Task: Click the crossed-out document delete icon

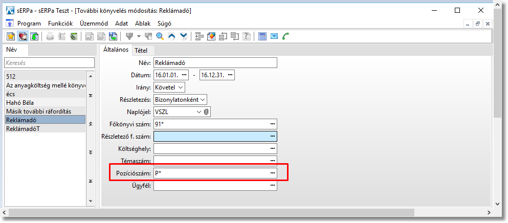Action: point(101,36)
